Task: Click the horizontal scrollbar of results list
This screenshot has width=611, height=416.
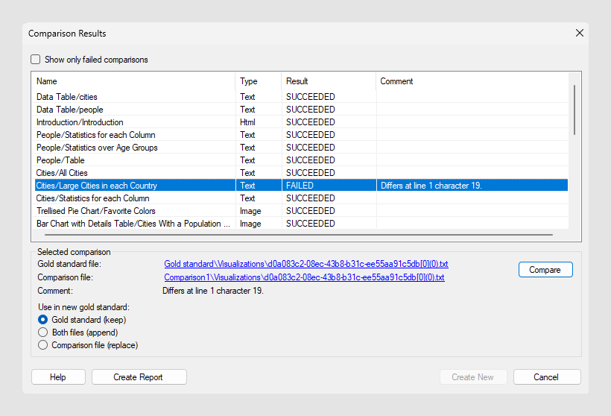Action: coord(299,235)
